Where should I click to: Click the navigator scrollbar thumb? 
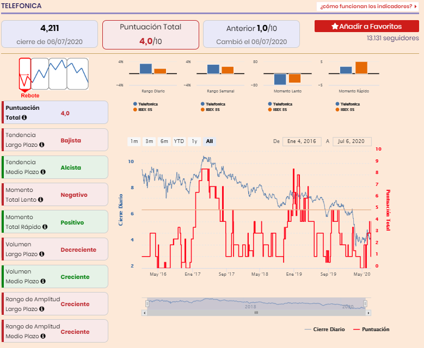[256, 313]
